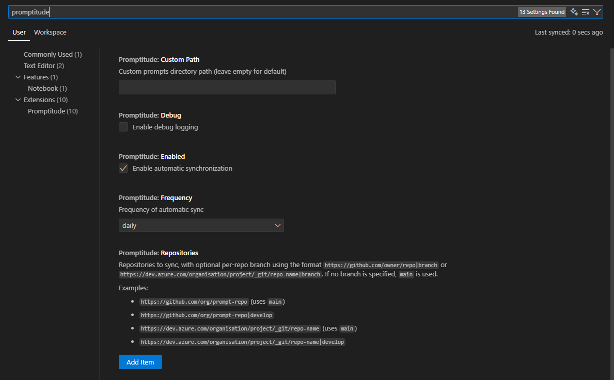
Task: Collapse the Features tree chevron
Action: click(x=19, y=77)
